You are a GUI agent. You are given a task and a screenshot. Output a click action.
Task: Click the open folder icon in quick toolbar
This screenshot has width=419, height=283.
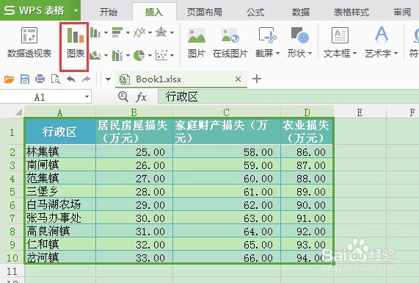9,79
